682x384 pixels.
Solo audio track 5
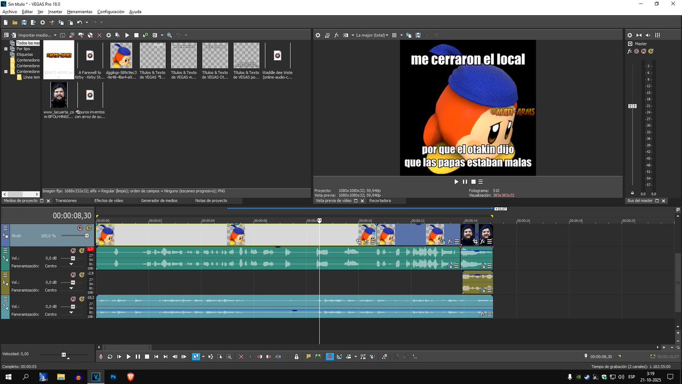click(x=81, y=250)
